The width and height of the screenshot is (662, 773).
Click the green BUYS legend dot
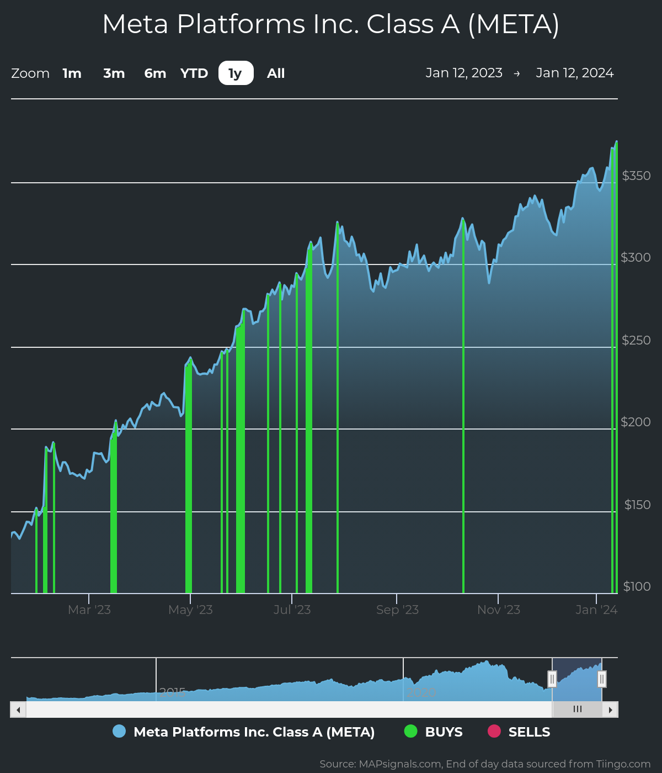(x=410, y=732)
